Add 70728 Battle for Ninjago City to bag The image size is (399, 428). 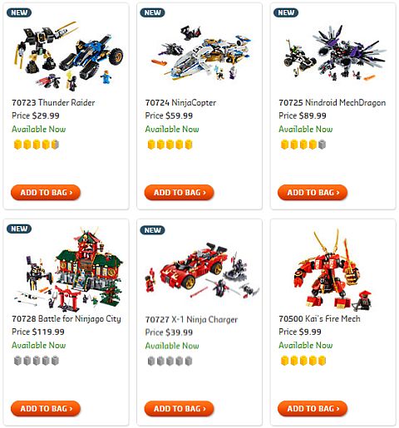tap(46, 408)
